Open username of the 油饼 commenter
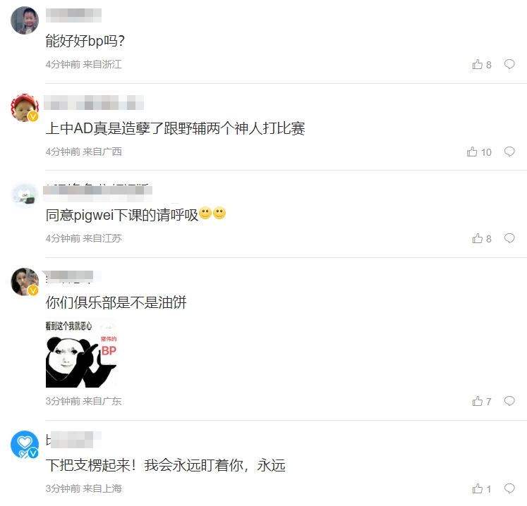This screenshot has width=527, height=506. (71, 277)
